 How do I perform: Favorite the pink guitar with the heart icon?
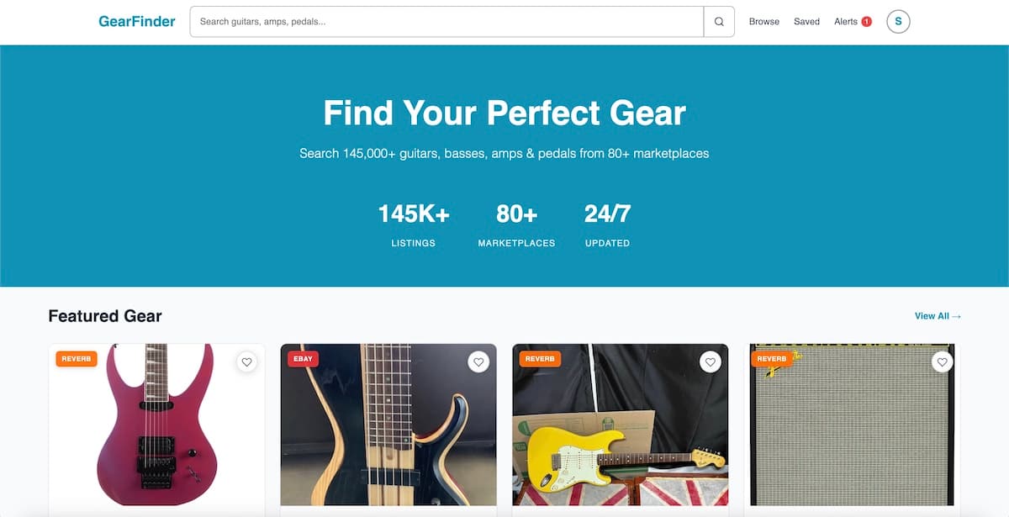(x=246, y=361)
